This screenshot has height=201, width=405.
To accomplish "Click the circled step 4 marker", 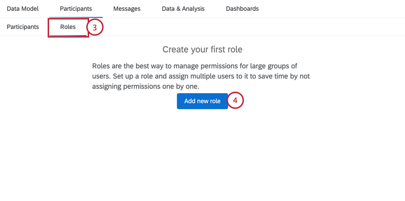I will tap(235, 101).
